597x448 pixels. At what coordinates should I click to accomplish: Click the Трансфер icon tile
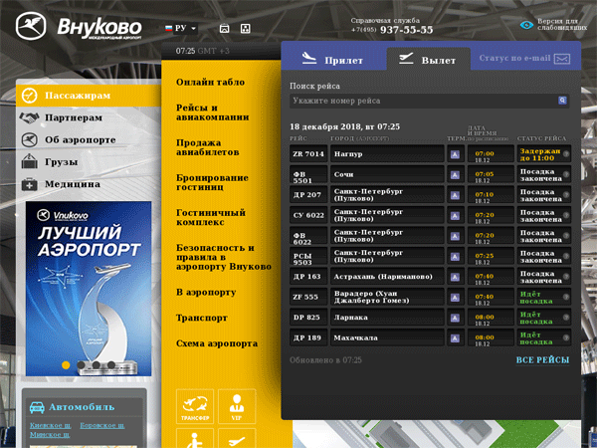[195, 406]
